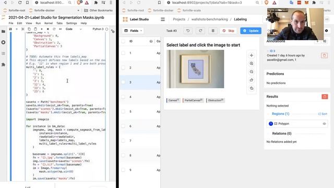Open the extension manager puzzle icon in sidebar
Image resolution: width=334 pixels, height=188 pixels.
tap(3, 65)
